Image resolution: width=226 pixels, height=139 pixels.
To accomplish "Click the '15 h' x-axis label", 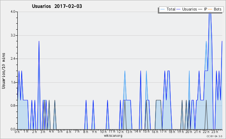I will pos(146,131).
